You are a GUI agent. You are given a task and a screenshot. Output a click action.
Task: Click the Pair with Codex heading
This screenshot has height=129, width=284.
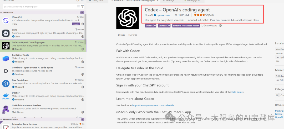click(x=128, y=51)
